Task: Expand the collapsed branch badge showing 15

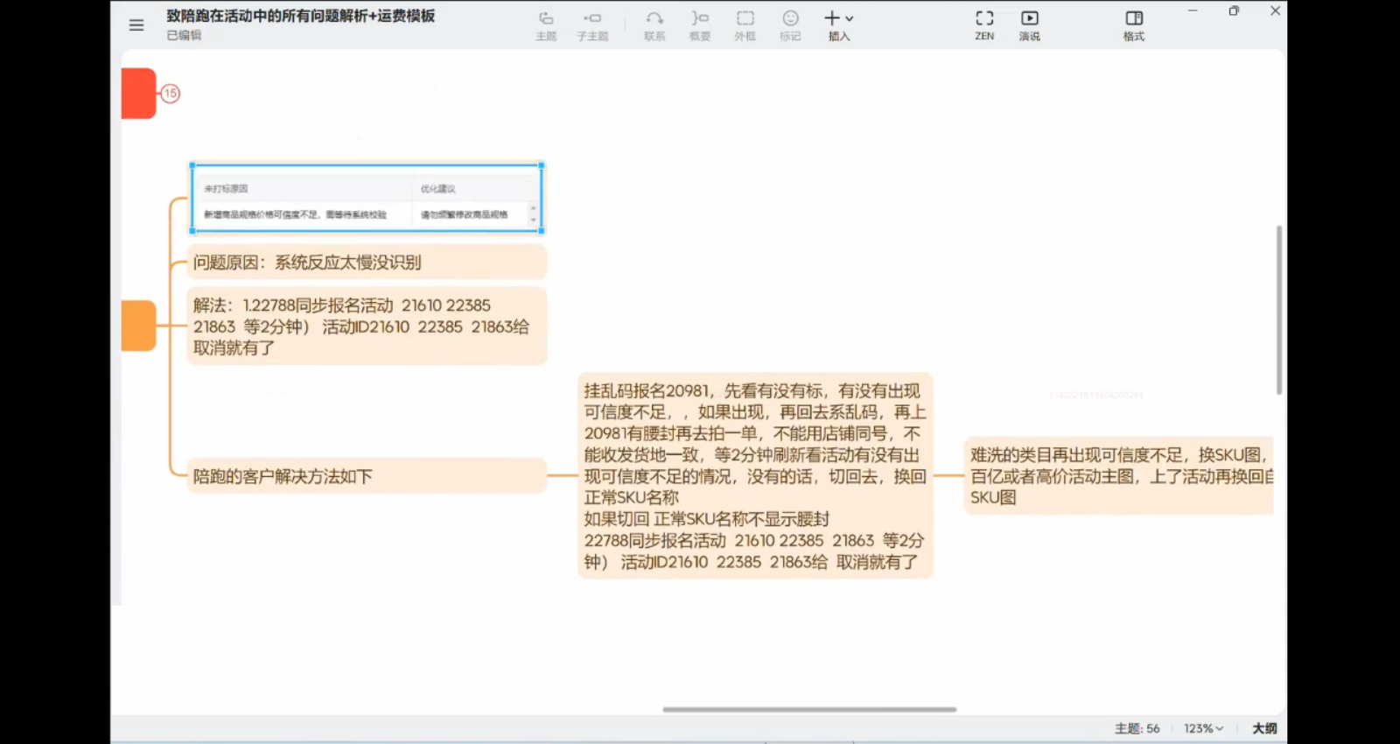Action: (171, 93)
